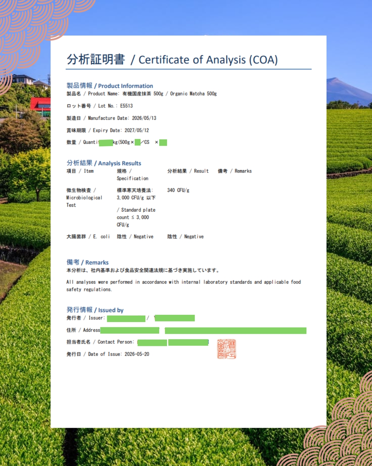This screenshot has width=372, height=466.
Task: Click the Remarks column header in table
Action: (235, 171)
